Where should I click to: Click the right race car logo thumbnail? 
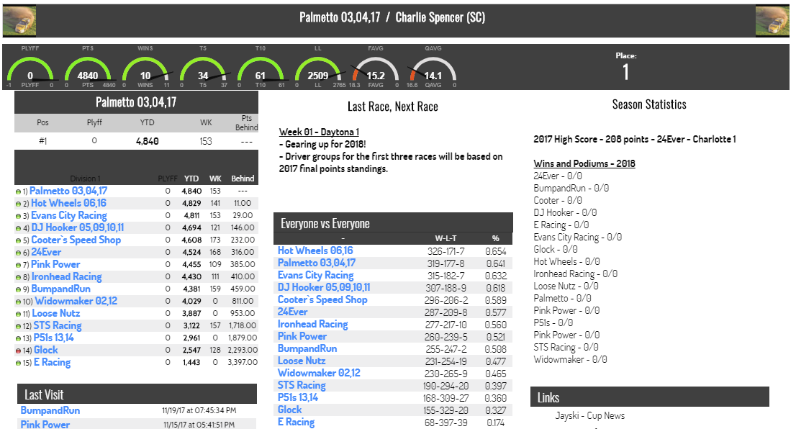[x=772, y=21]
